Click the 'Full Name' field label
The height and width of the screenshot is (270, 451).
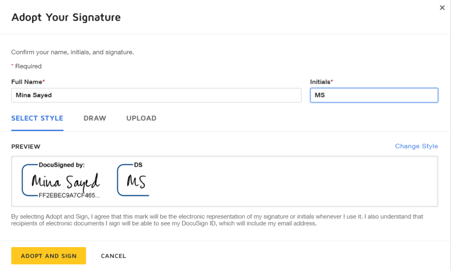27,81
